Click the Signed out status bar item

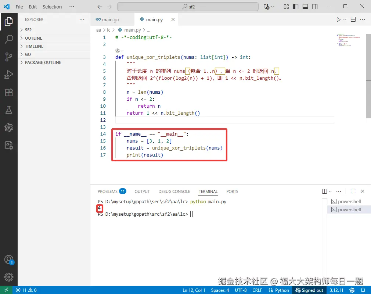pyautogui.click(x=309, y=290)
